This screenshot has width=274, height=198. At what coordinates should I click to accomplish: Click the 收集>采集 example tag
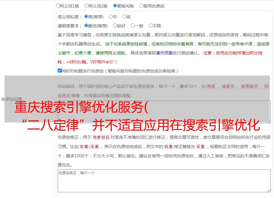coord(89,147)
